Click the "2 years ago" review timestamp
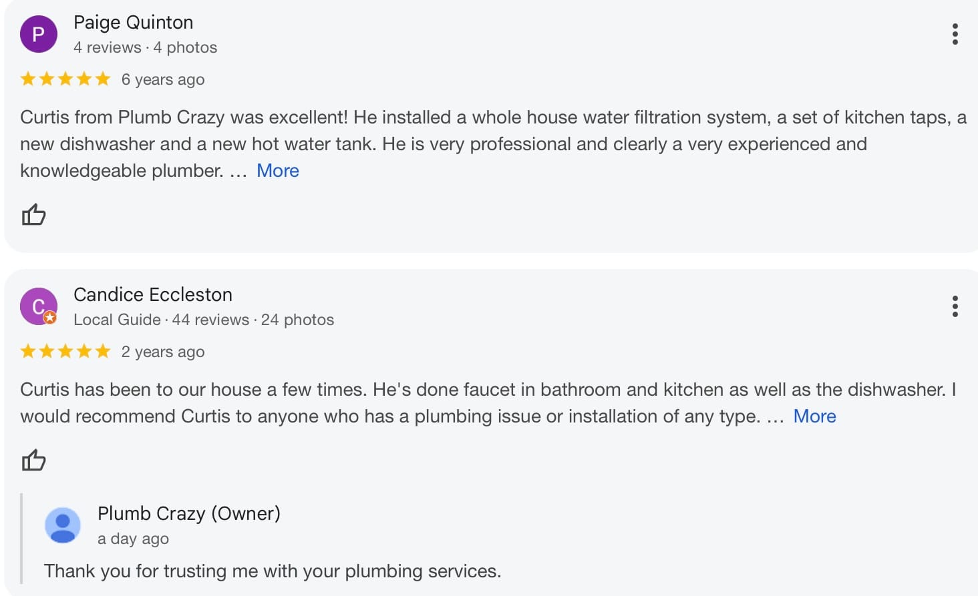 click(163, 352)
